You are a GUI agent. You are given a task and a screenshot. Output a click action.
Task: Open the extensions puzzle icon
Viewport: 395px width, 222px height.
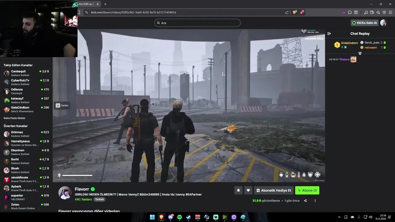(350, 12)
